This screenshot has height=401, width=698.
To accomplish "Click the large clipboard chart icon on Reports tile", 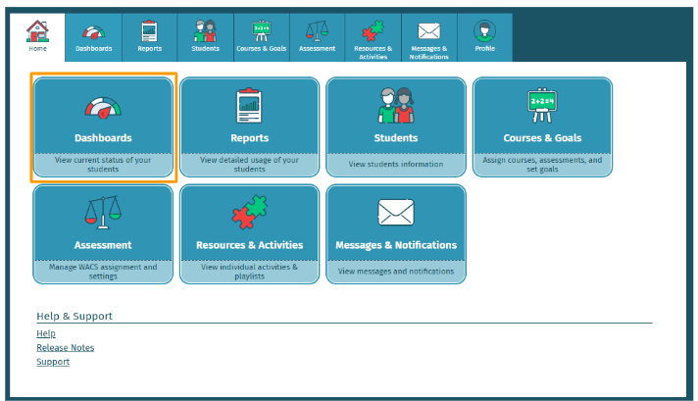I will point(249,106).
